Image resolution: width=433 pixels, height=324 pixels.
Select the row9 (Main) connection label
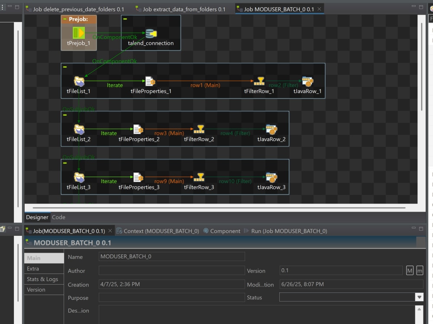pos(169,181)
